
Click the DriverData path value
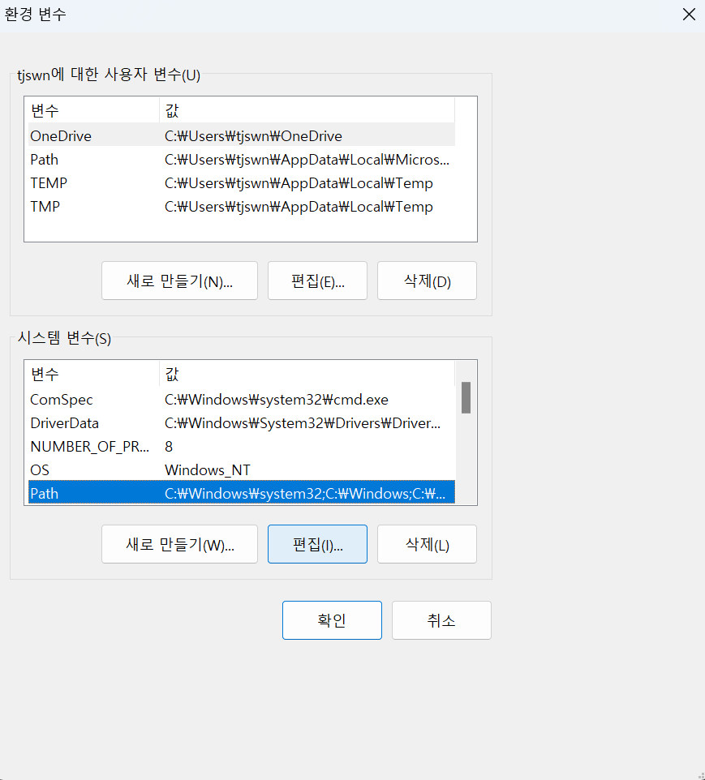303,423
